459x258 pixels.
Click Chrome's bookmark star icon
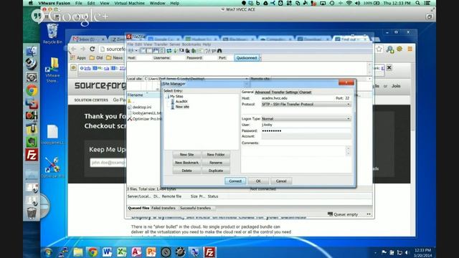[379, 49]
